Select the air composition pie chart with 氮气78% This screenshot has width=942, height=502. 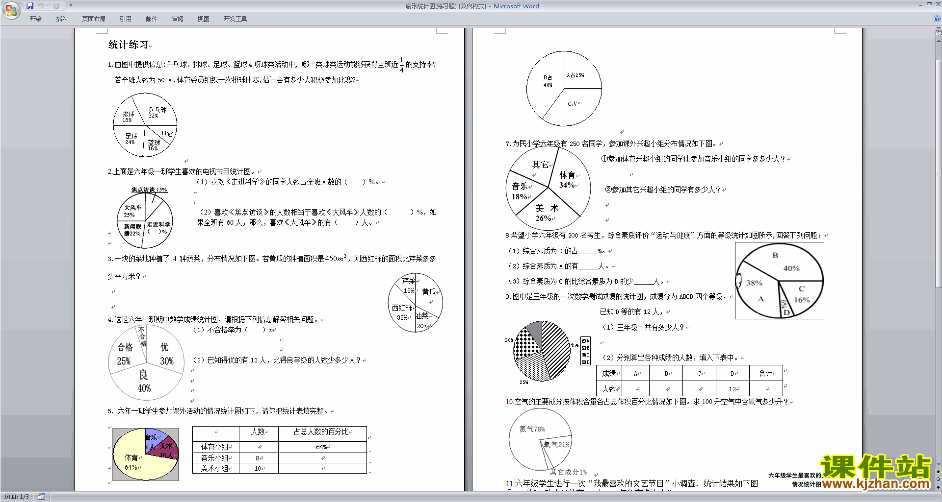tap(541, 439)
